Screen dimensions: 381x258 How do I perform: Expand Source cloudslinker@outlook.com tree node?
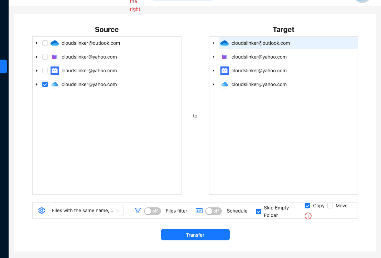tap(37, 43)
